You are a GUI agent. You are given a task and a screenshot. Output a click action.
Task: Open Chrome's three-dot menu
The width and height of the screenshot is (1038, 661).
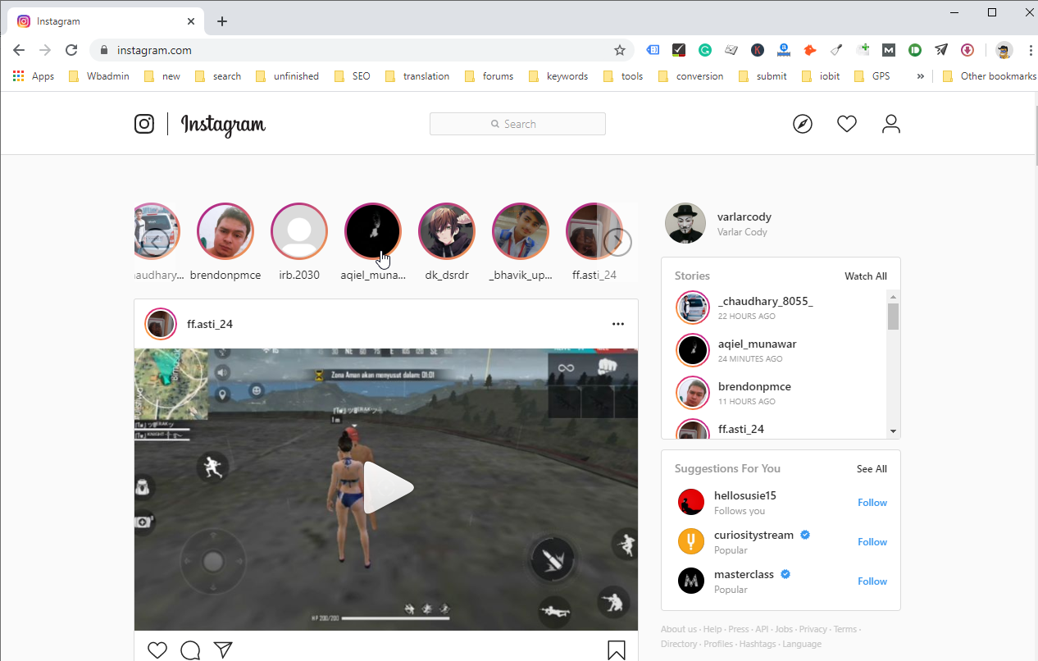coord(1031,50)
